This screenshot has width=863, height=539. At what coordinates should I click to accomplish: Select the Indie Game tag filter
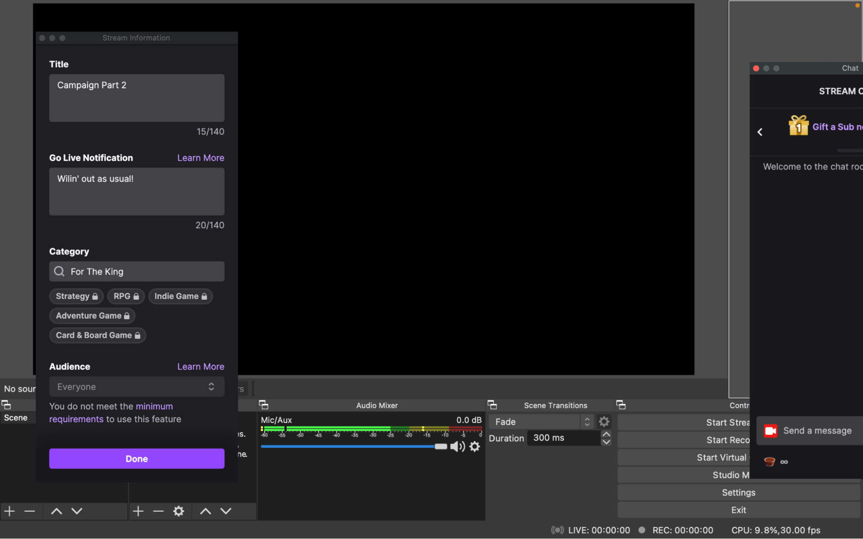[x=180, y=296]
